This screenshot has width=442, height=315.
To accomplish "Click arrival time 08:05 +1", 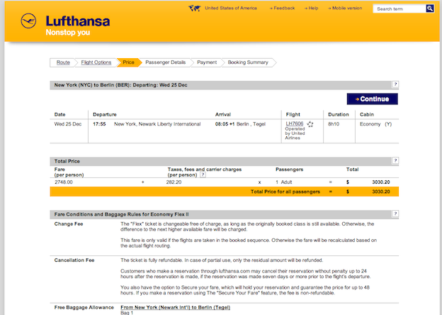I will point(225,124).
